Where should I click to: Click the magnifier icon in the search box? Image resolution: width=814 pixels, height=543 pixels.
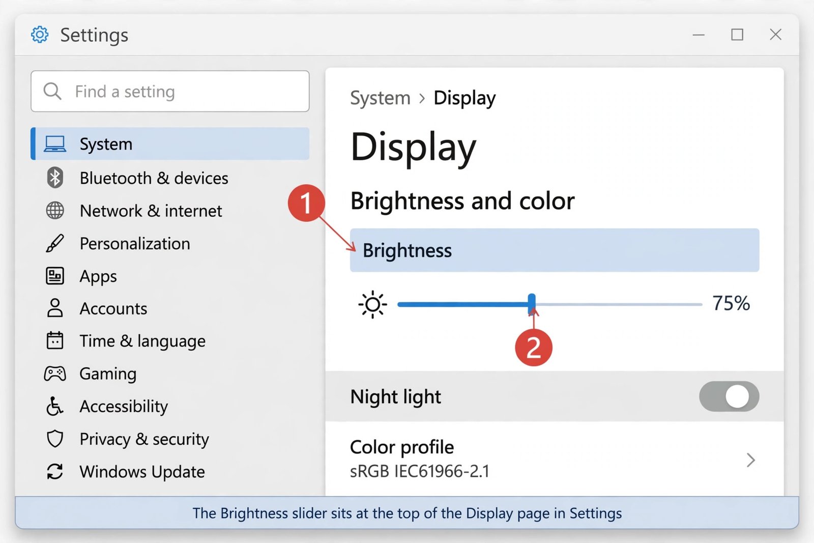tap(52, 92)
